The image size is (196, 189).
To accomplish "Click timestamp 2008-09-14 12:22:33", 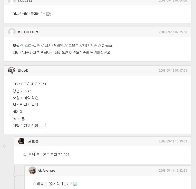I will tap(173, 171).
